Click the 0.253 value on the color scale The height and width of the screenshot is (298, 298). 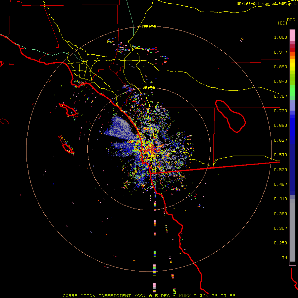click(x=280, y=243)
